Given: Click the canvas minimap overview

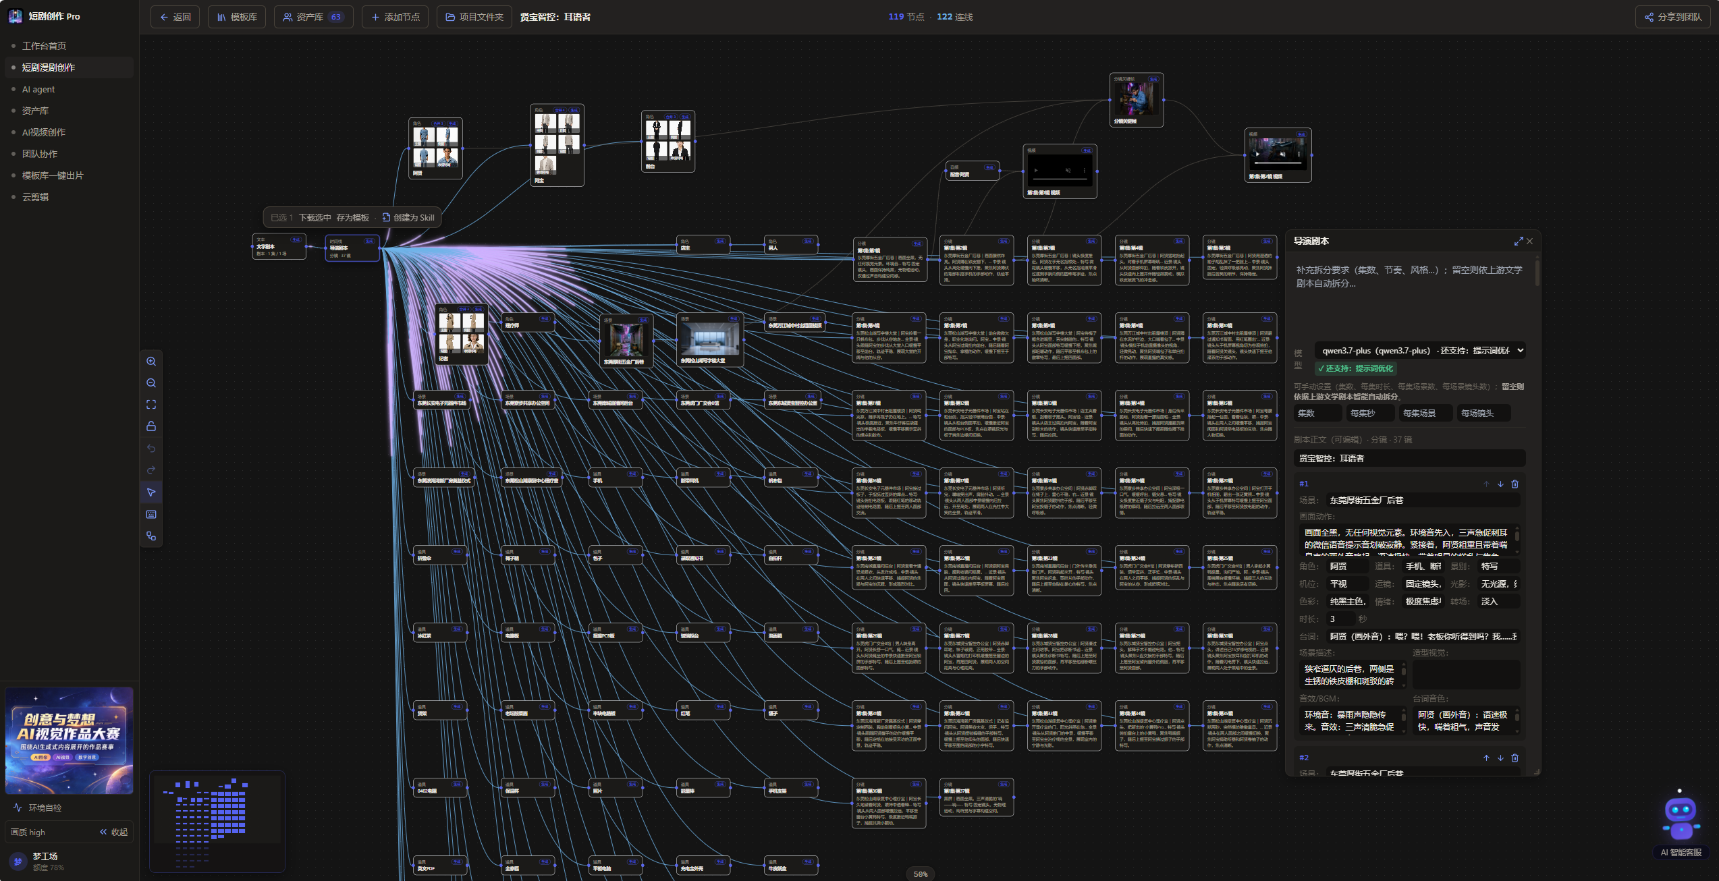Looking at the screenshot, I should (x=217, y=821).
